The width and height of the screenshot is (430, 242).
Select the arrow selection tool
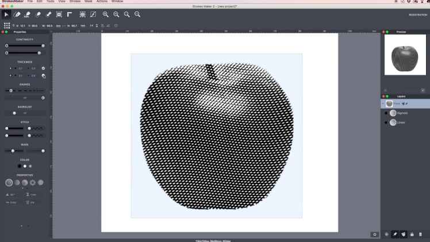coord(6,14)
